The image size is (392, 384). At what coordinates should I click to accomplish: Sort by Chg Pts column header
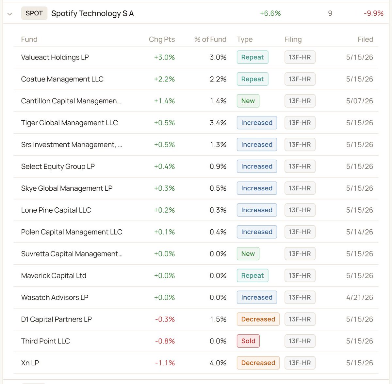coord(162,39)
